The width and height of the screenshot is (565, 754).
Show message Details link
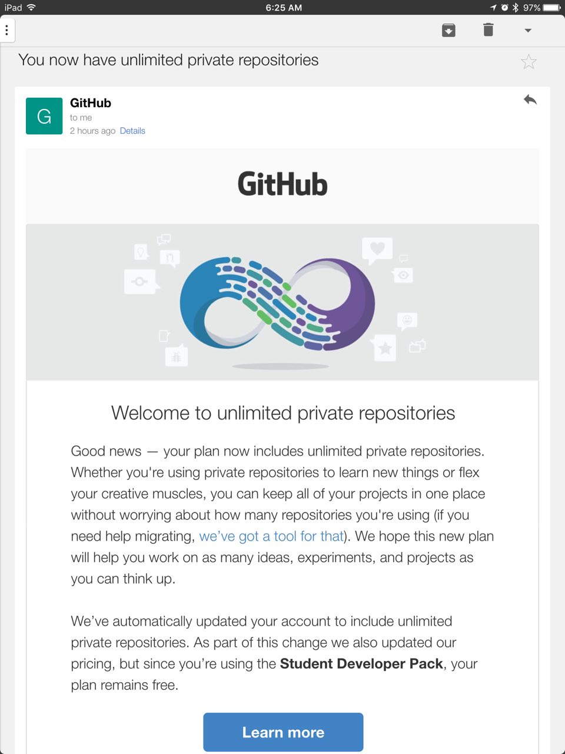coord(132,131)
